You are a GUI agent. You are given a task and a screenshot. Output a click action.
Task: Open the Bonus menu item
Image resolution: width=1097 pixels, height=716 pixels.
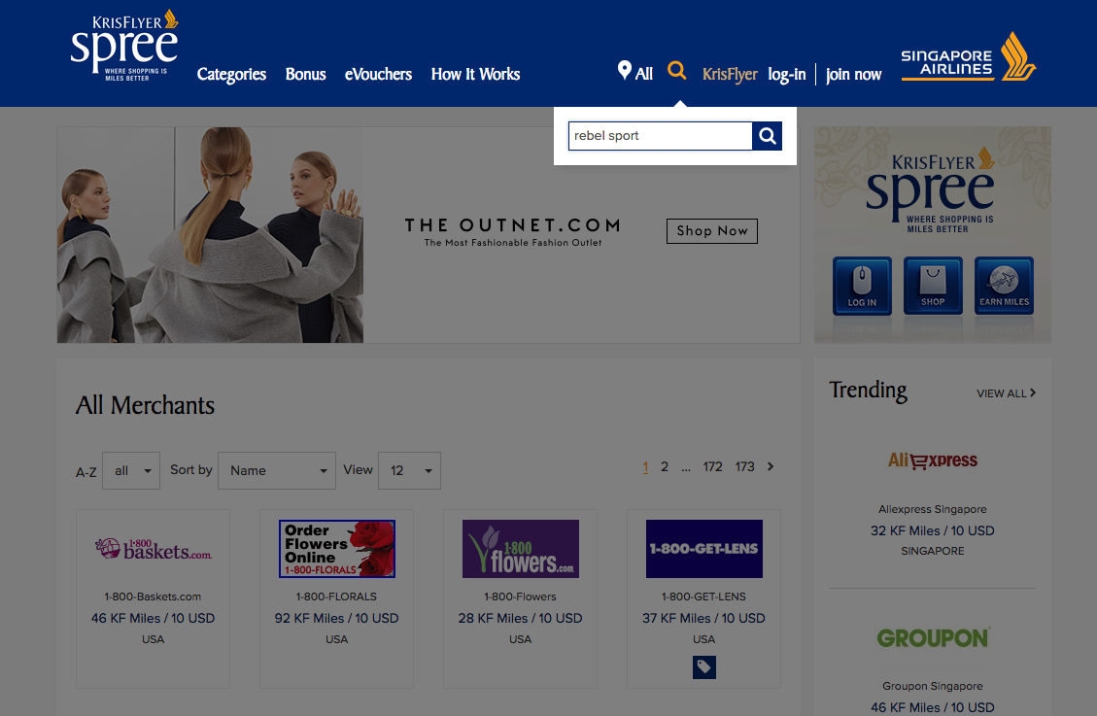click(x=306, y=74)
